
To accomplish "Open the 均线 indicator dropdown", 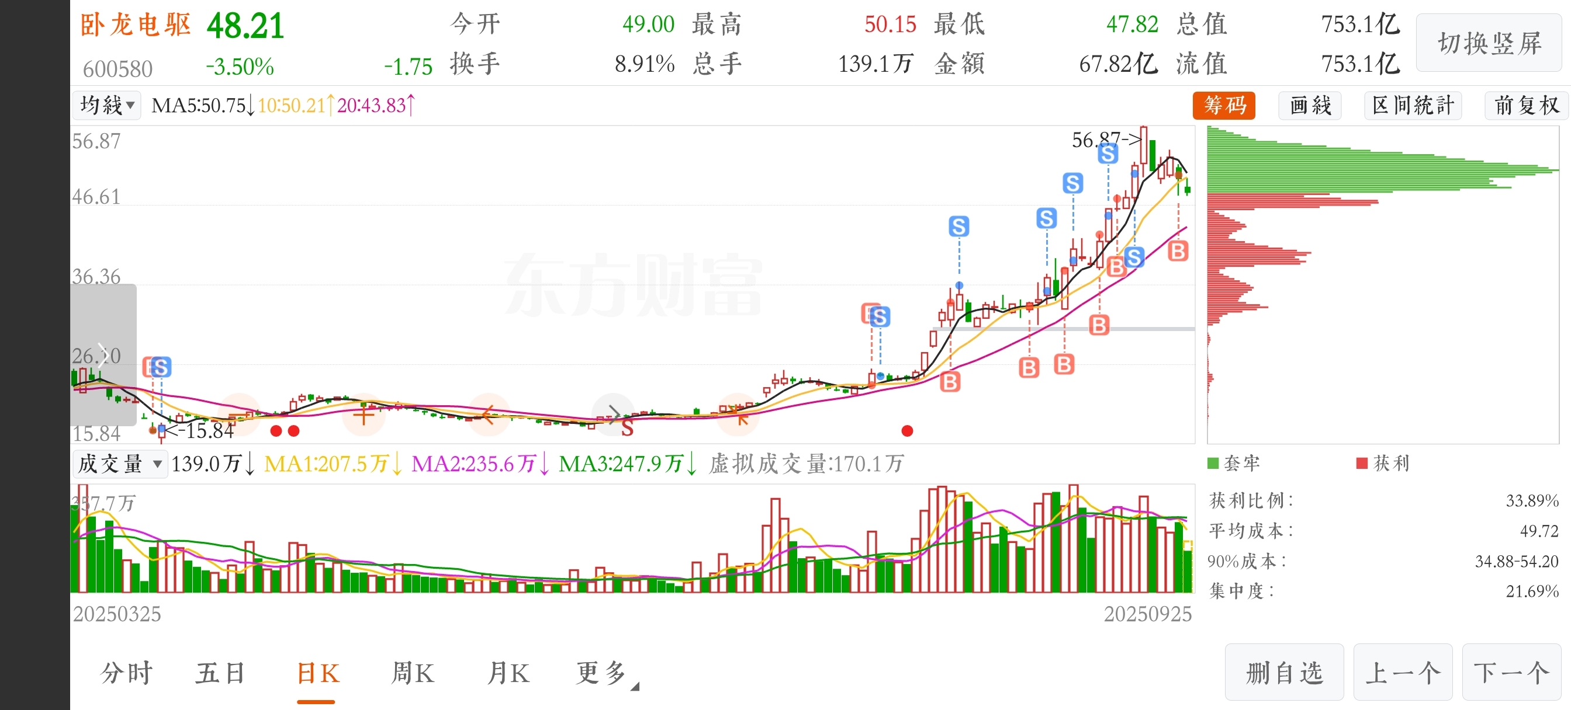I will tap(107, 106).
